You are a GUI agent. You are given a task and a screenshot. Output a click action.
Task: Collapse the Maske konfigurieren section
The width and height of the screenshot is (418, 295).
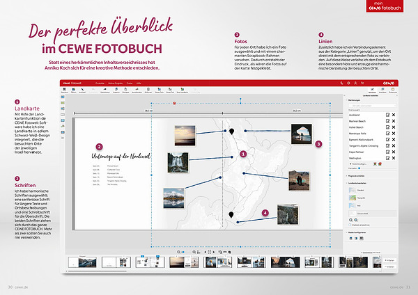coord(346,232)
